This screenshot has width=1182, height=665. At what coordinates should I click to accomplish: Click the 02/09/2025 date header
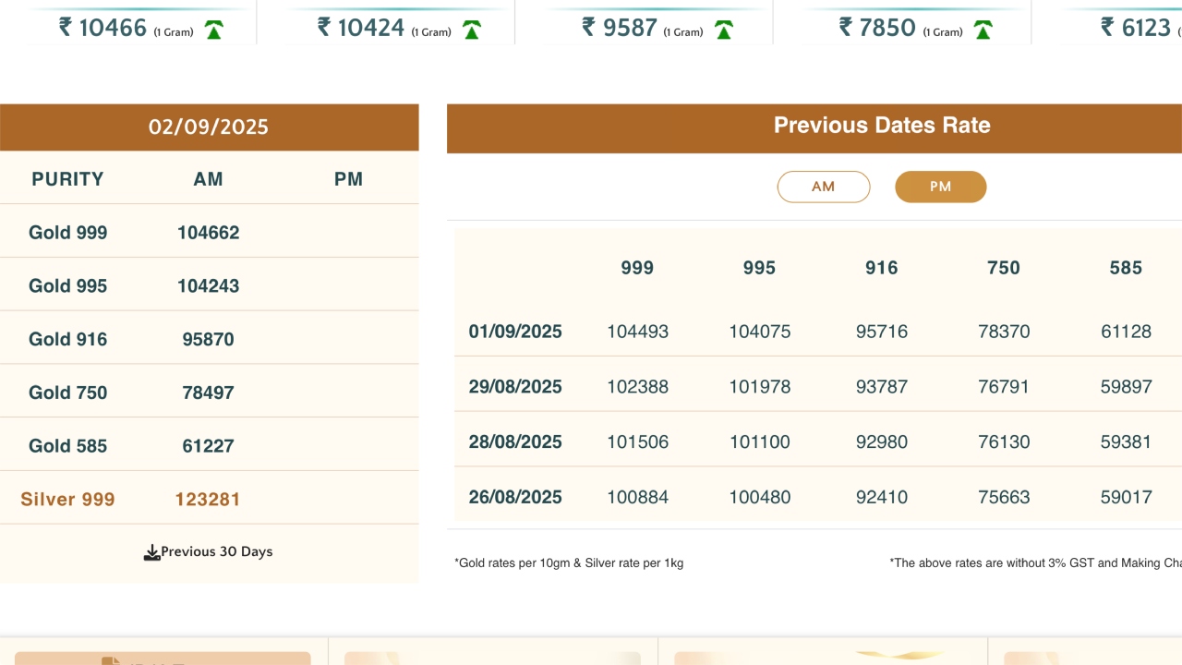pos(209,127)
